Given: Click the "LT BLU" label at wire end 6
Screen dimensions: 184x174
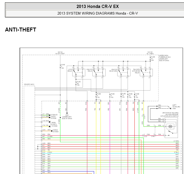Looking at the screenshot, I should pos(176,152).
